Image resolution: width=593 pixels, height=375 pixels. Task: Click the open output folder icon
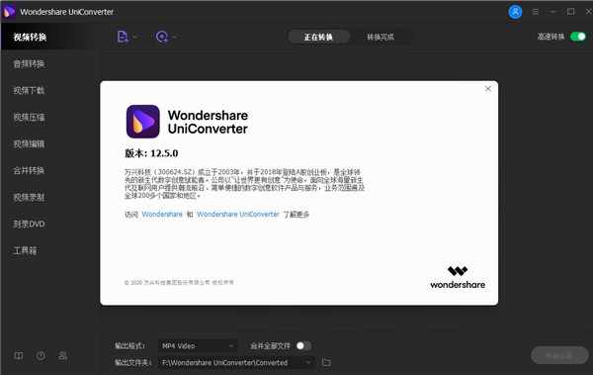326,362
